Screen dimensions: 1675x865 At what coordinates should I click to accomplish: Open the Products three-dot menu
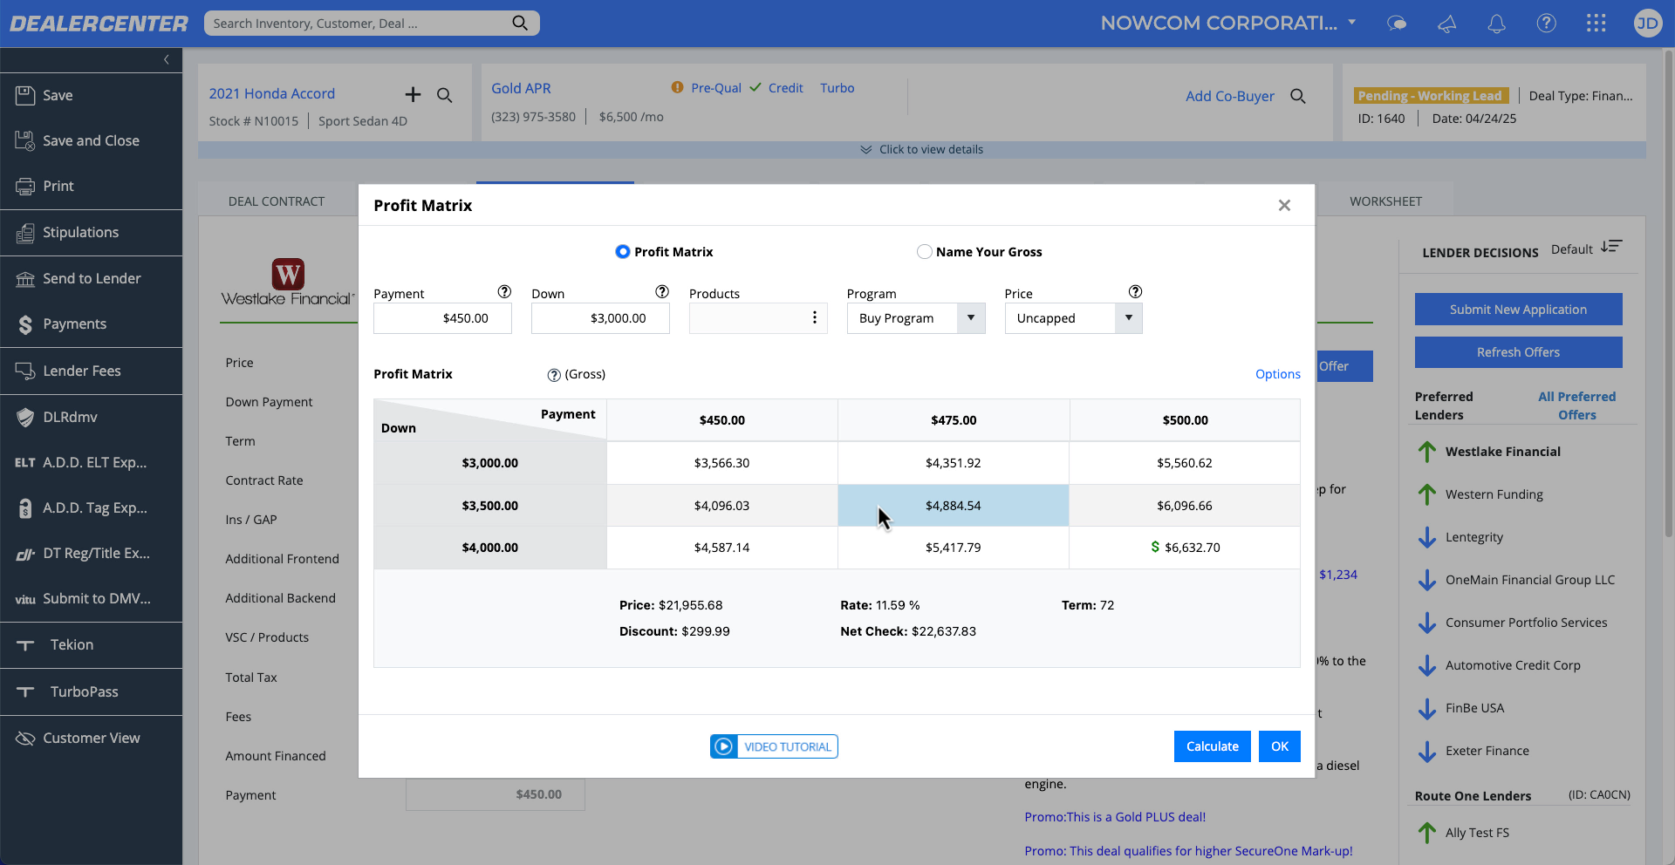click(814, 317)
